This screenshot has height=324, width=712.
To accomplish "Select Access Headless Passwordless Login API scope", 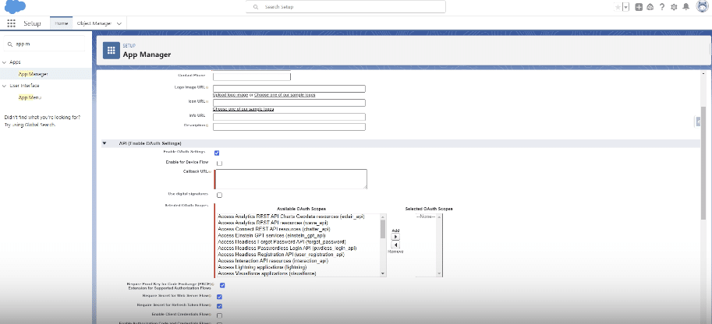I will (x=287, y=248).
